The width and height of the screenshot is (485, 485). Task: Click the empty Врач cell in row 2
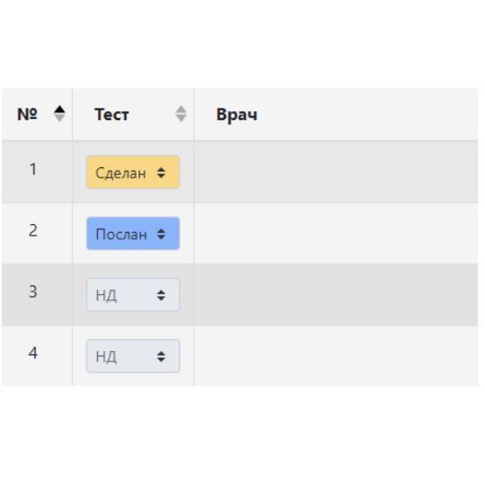pyautogui.click(x=336, y=233)
